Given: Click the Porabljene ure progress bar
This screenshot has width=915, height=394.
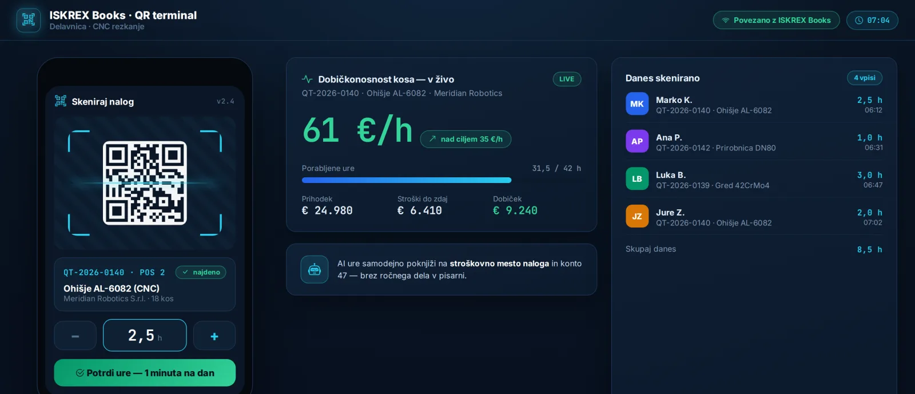Looking at the screenshot, I should (441, 180).
